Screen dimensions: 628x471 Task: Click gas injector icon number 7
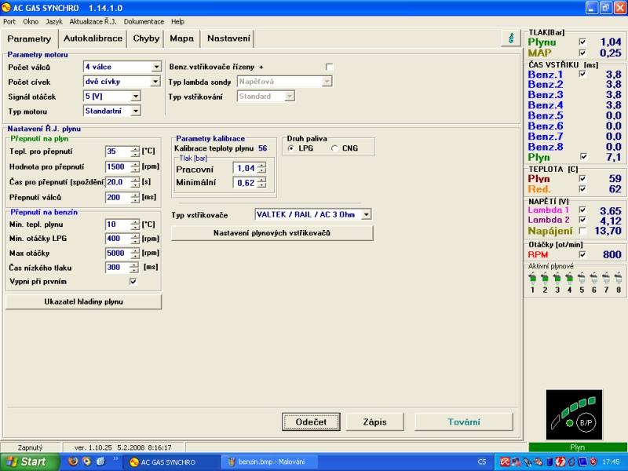(606, 277)
